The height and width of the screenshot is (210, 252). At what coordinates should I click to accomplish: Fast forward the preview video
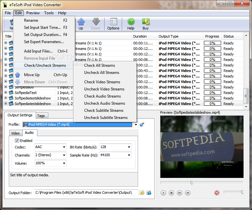[x=188, y=193]
